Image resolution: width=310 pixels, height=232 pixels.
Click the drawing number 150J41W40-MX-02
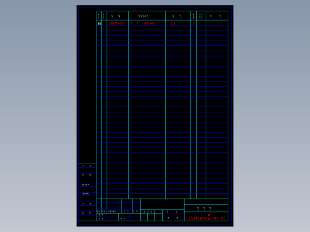(x=206, y=218)
